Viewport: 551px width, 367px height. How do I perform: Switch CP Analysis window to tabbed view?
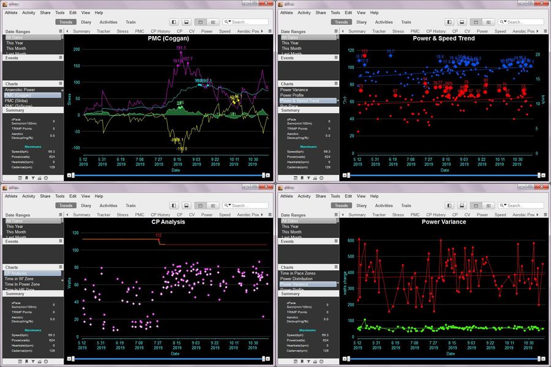pyautogui.click(x=200, y=206)
